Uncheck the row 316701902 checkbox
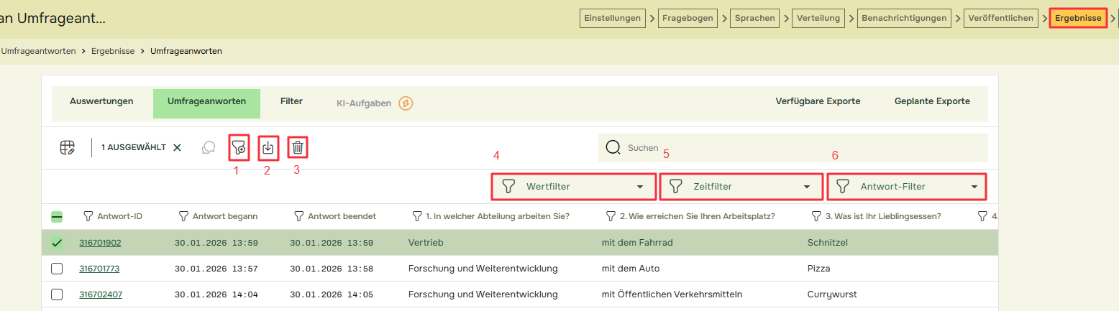The width and height of the screenshot is (1119, 311). 57,243
